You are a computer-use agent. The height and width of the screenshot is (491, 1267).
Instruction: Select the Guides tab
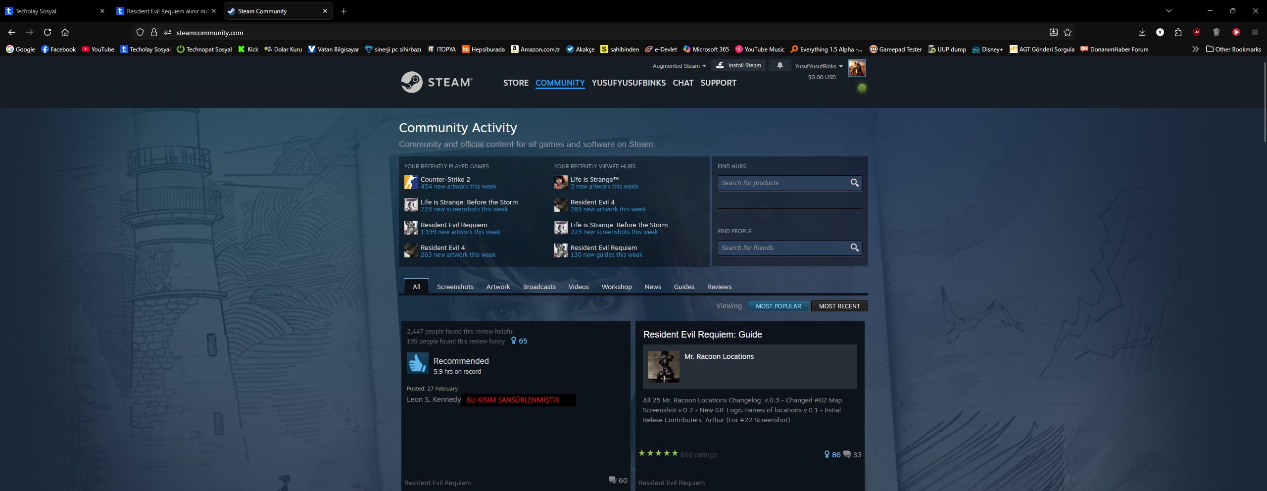684,287
